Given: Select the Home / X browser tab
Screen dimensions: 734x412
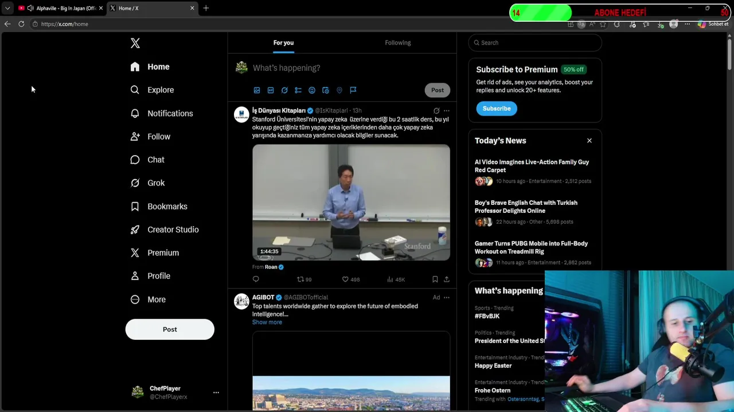Looking at the screenshot, I should [x=152, y=8].
